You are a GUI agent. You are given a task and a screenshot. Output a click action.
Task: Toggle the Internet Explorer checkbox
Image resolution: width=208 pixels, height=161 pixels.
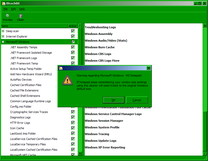coord(73,36)
